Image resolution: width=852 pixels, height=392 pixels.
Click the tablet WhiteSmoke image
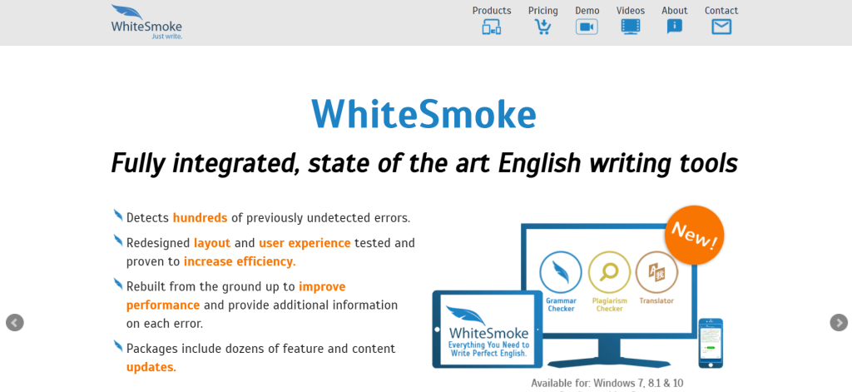(488, 329)
